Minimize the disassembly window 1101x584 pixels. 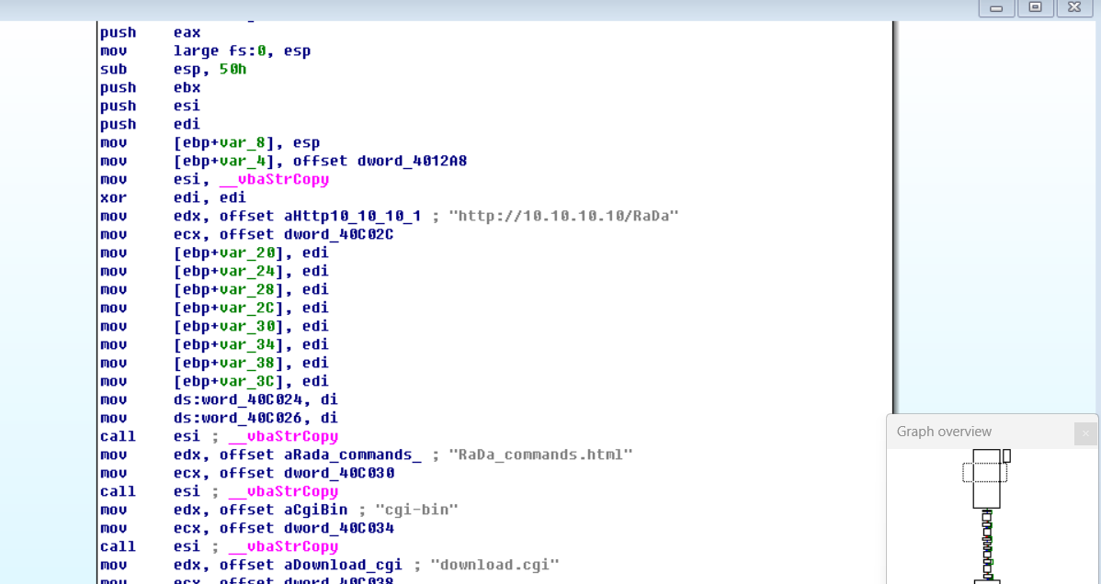pyautogui.click(x=996, y=7)
